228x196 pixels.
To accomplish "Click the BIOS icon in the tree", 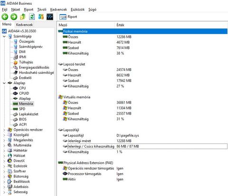I will (15, 119).
